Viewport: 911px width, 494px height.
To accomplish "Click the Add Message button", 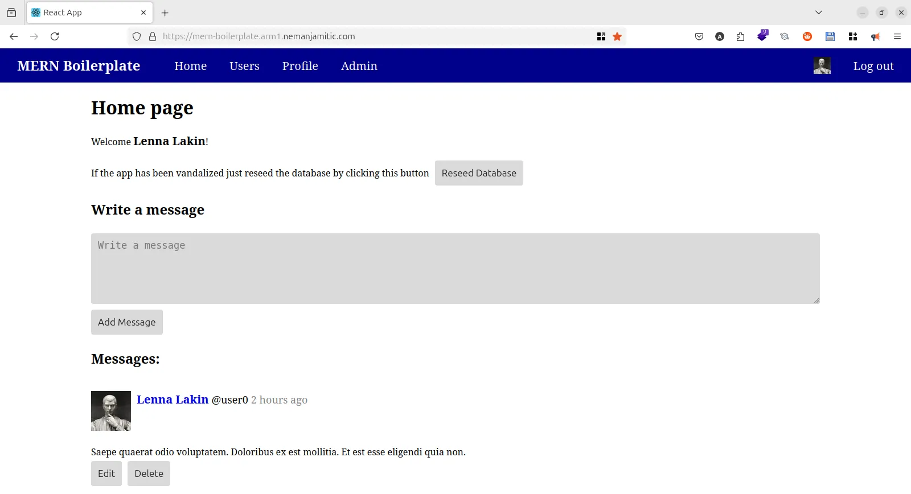I will (x=126, y=322).
